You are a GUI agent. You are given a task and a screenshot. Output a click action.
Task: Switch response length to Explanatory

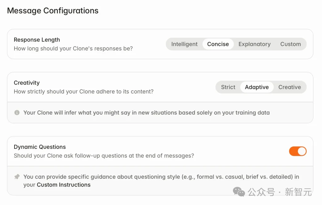[254, 44]
